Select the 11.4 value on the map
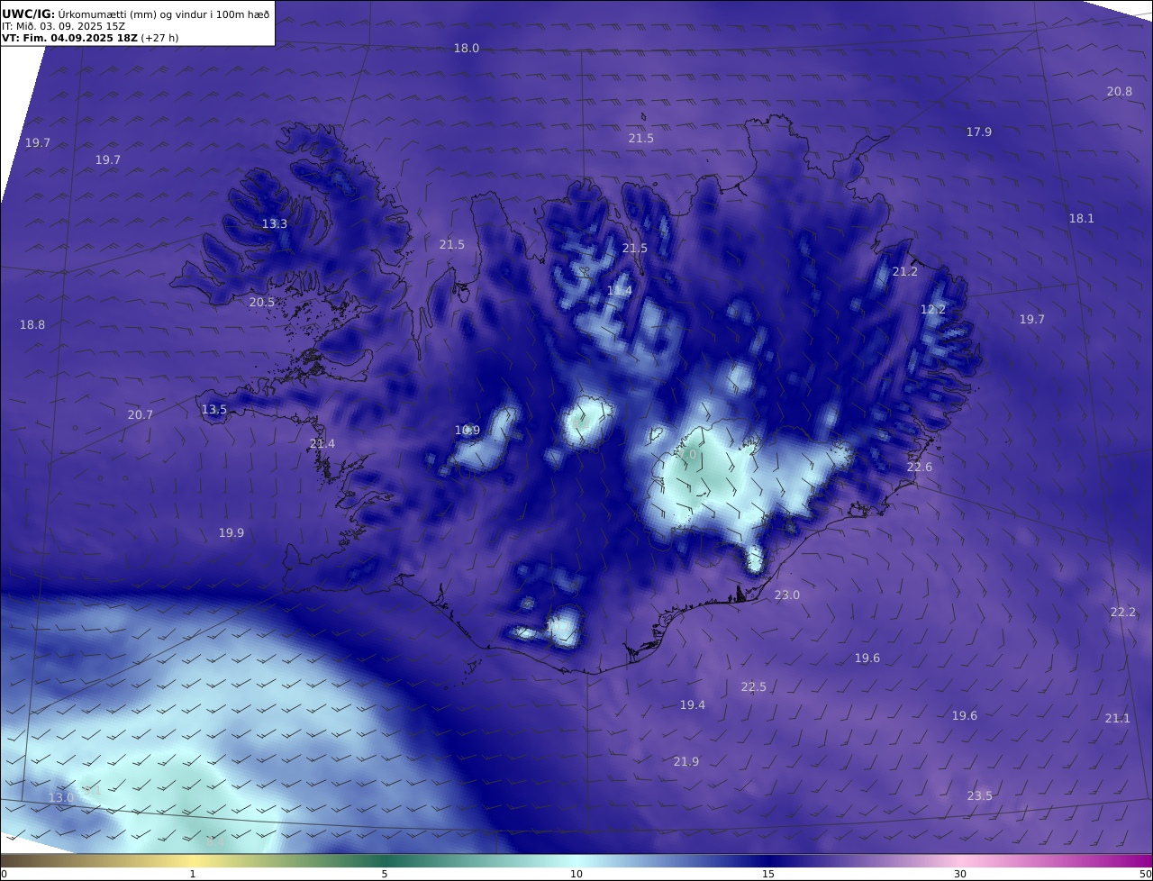 pyautogui.click(x=619, y=291)
